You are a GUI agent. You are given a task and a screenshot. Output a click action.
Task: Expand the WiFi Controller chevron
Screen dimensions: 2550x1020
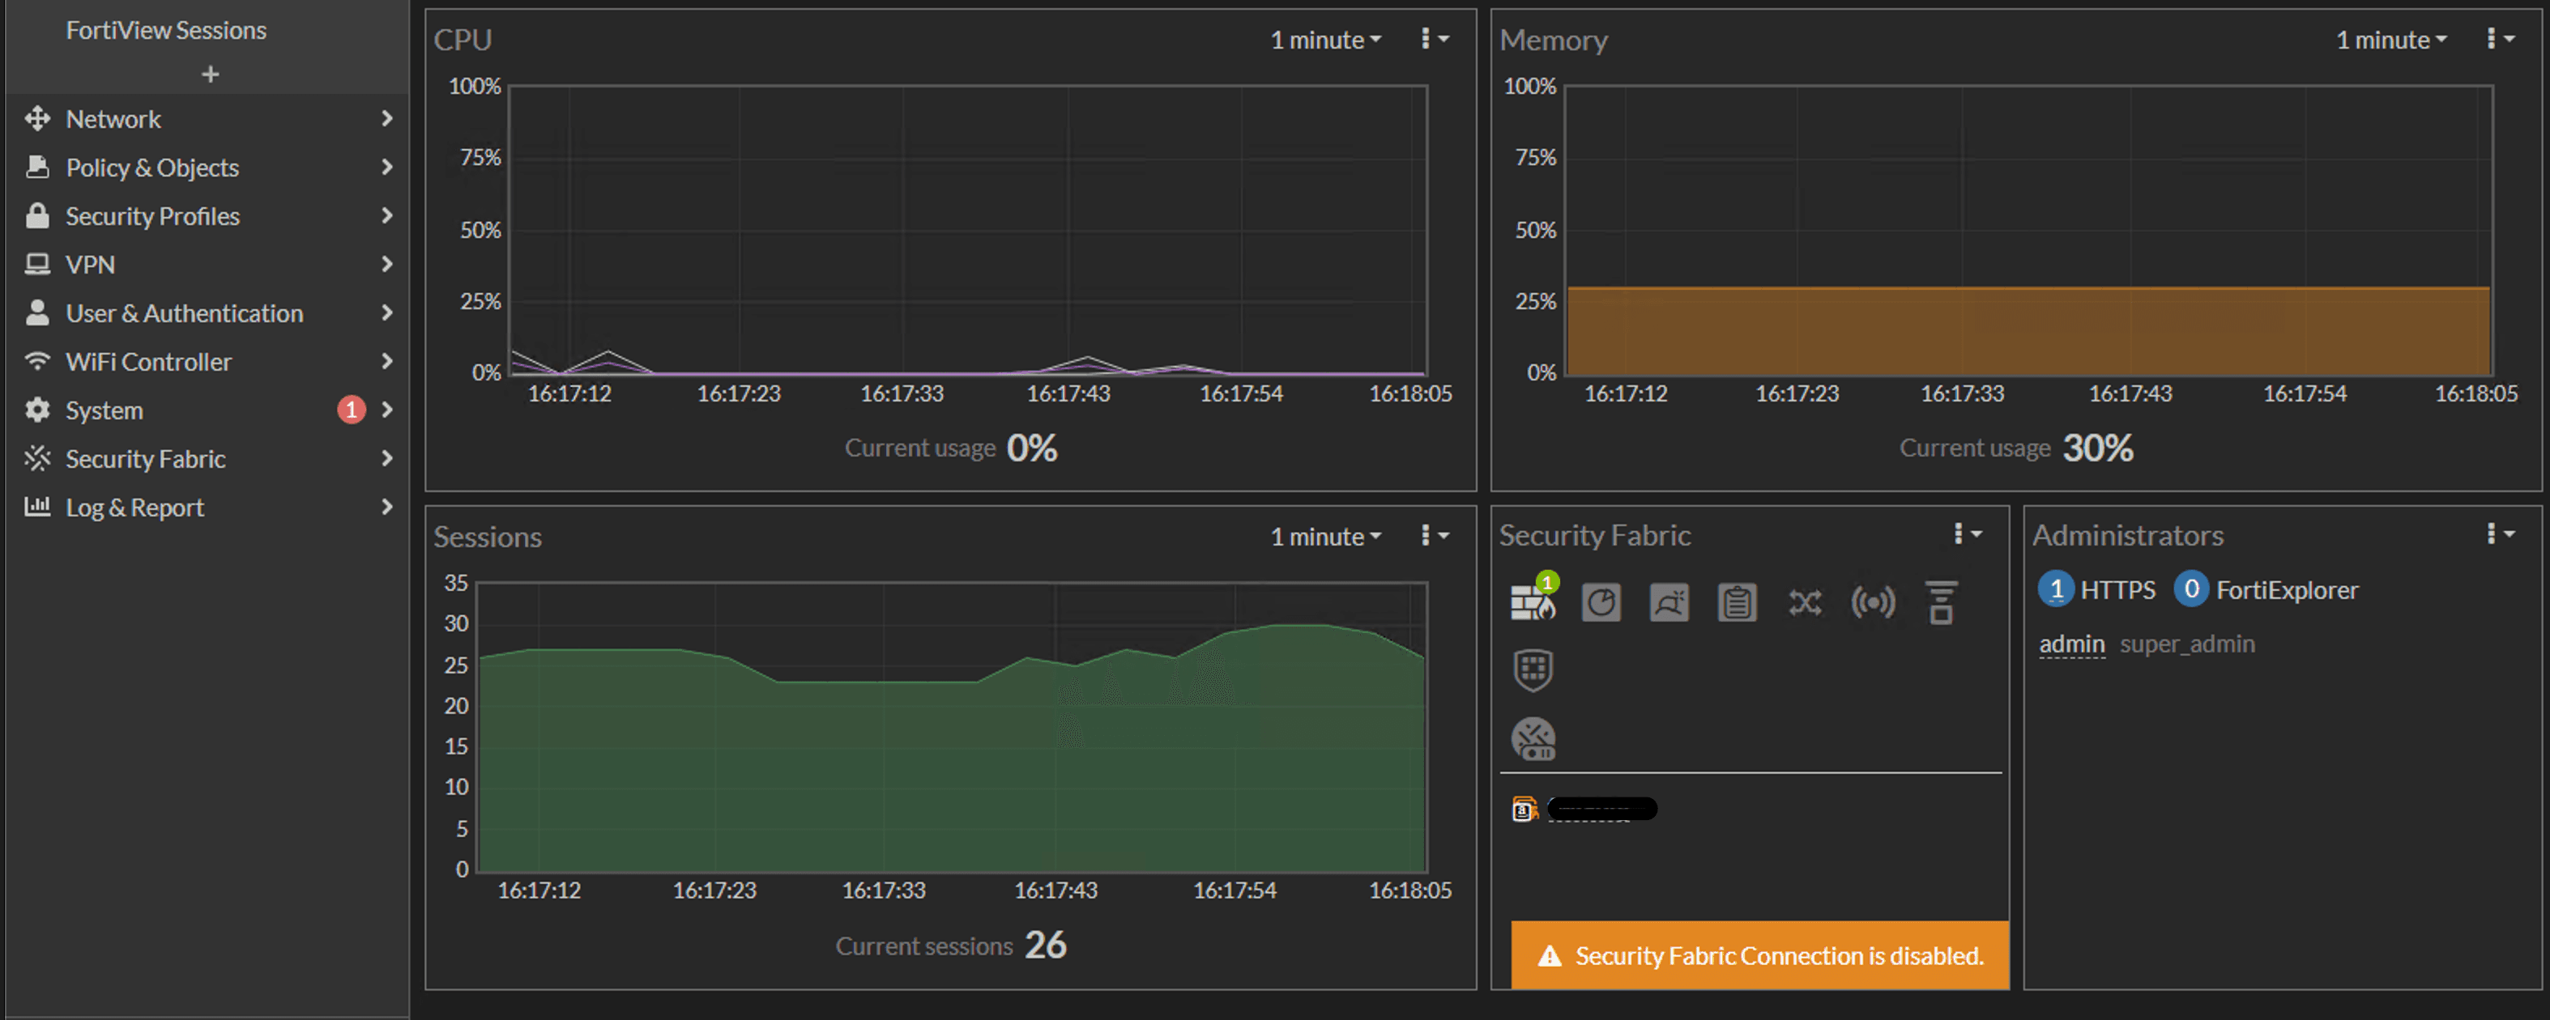coord(387,361)
